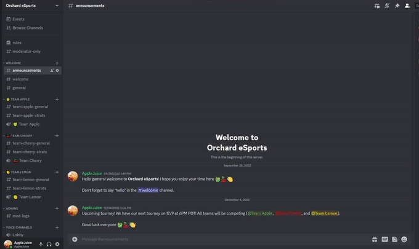Viewport: 419px width, 249px height.
Task: Show pinned messages
Action: (x=397, y=6)
